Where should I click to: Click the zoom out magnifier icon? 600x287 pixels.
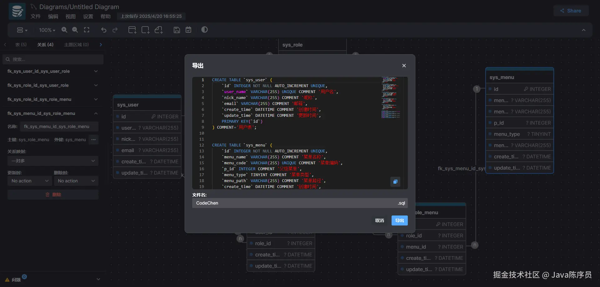click(x=75, y=30)
